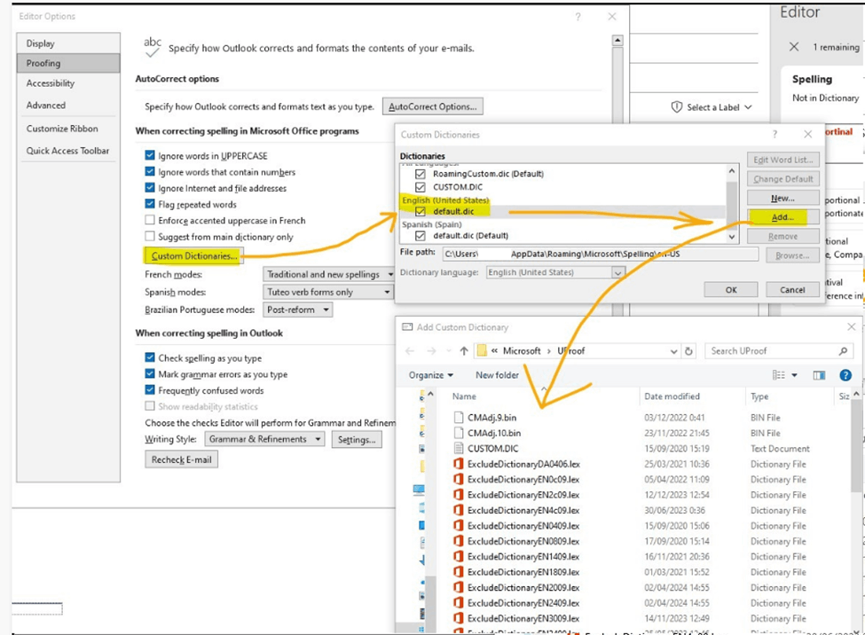Uncheck the RoamingCustom.dic dictionary checkbox
The width and height of the screenshot is (865, 635).
421,174
